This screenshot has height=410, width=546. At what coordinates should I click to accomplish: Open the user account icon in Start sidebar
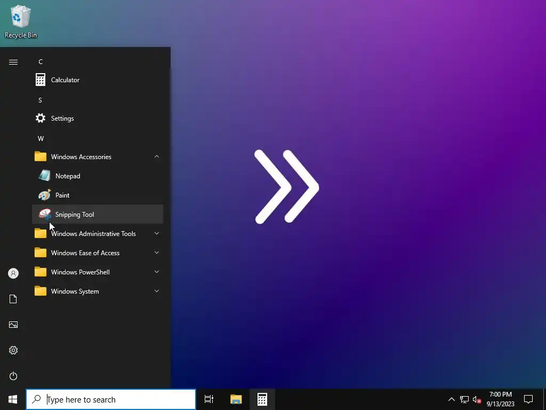(x=13, y=273)
